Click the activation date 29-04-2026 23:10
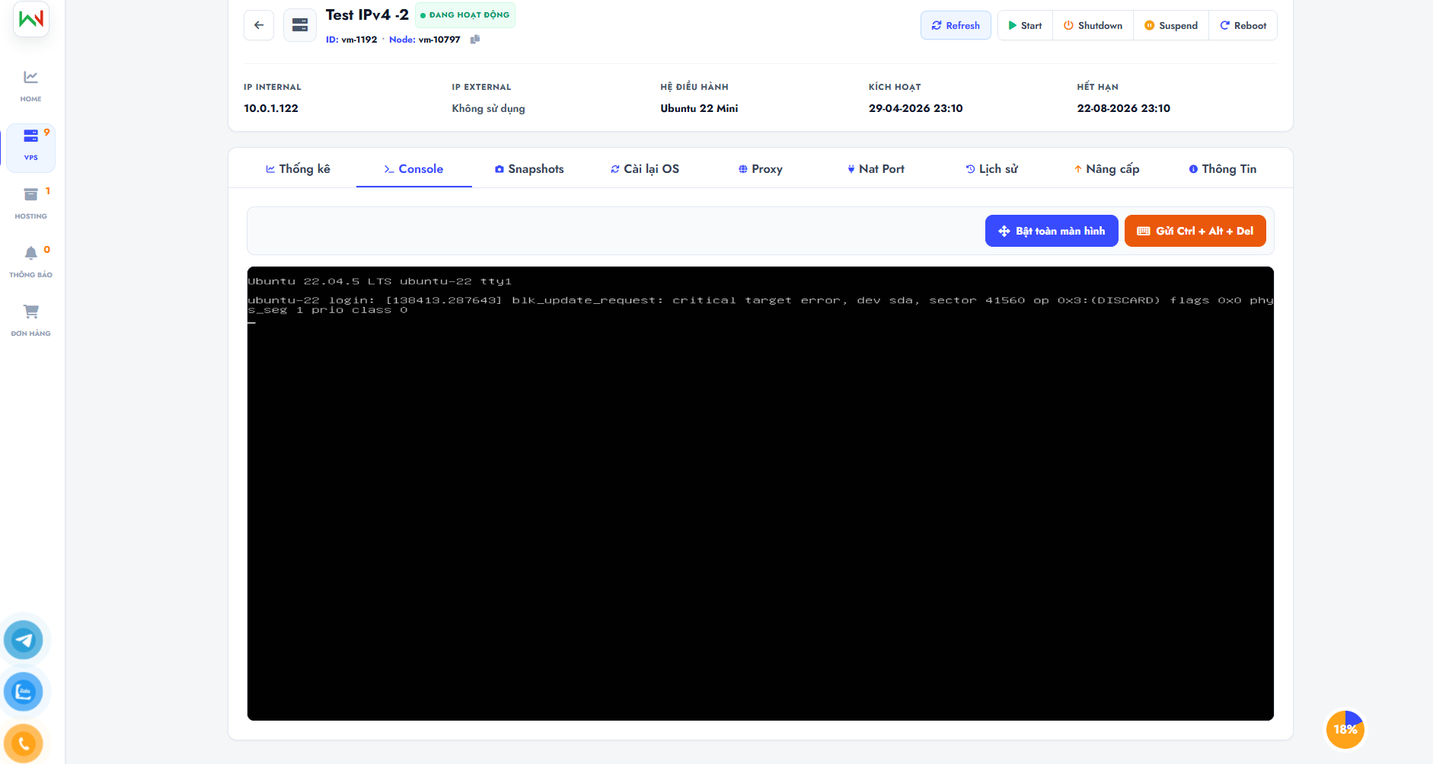 click(916, 108)
